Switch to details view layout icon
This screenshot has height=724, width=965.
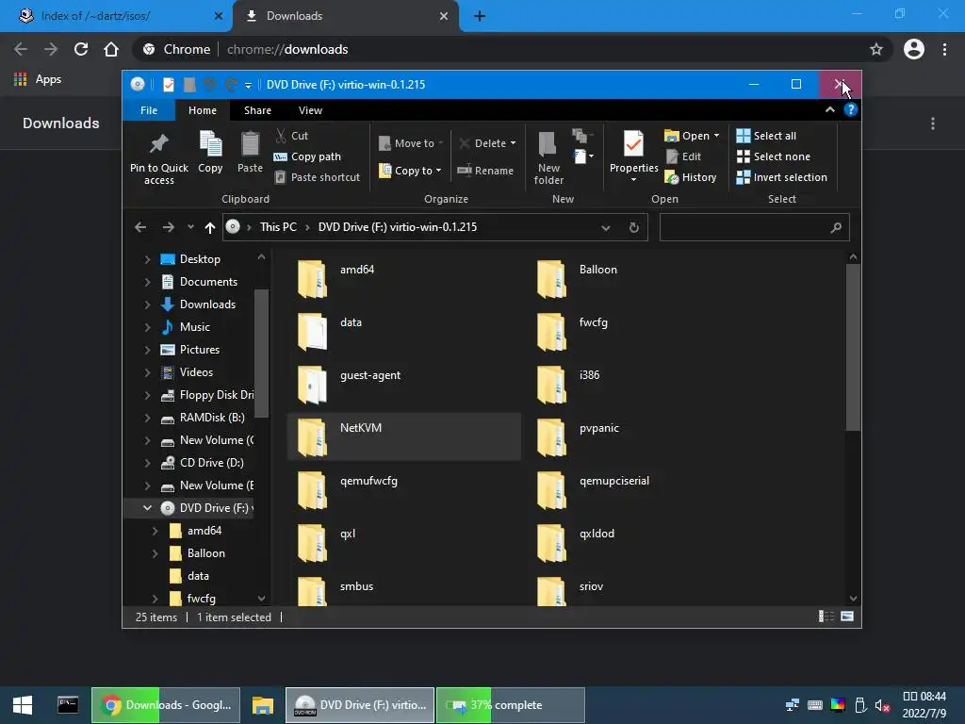[826, 617]
